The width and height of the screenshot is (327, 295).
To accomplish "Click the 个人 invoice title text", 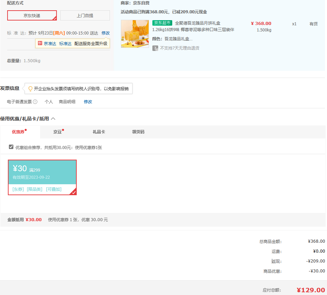I will tap(49, 102).
